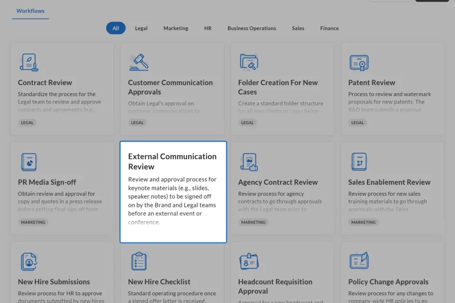Filter workflows by Legal
455x303 pixels.
tap(141, 28)
